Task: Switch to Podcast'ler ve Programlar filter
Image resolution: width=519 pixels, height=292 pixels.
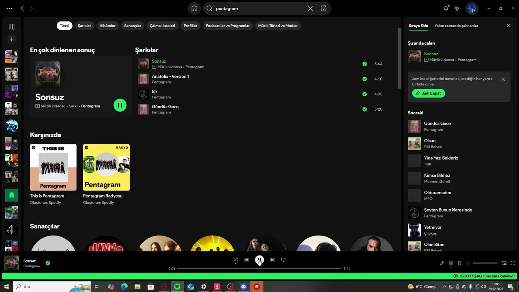Action: [x=227, y=26]
